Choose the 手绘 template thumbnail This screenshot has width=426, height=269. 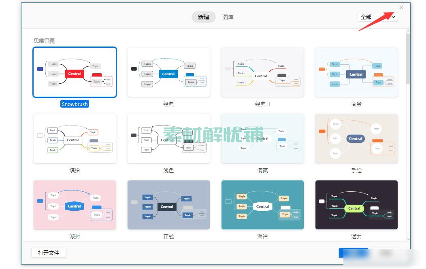point(356,139)
